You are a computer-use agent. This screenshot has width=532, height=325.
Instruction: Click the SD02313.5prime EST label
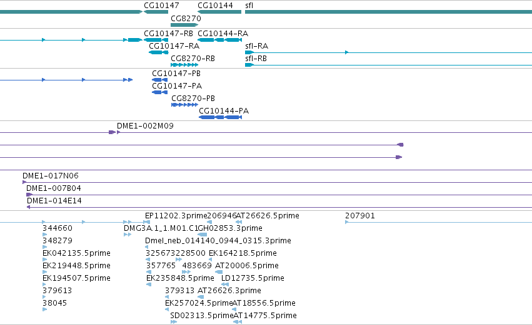pos(202,316)
